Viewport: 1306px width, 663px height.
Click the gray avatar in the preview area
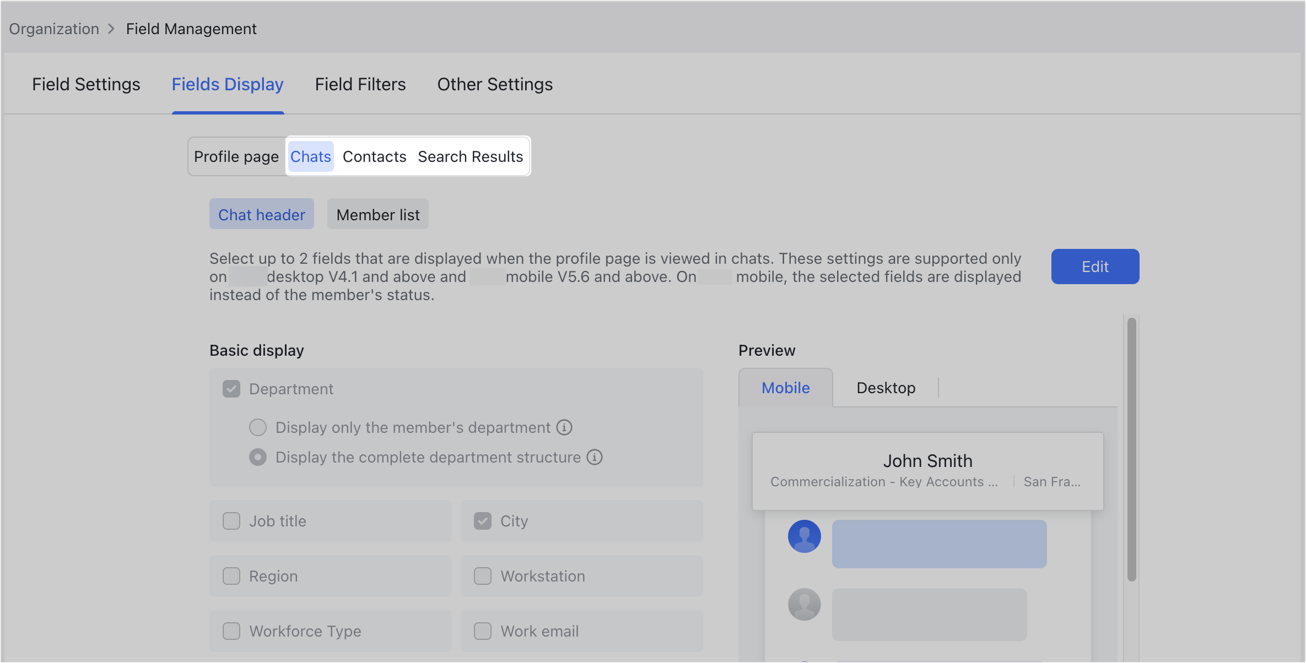pyautogui.click(x=805, y=604)
